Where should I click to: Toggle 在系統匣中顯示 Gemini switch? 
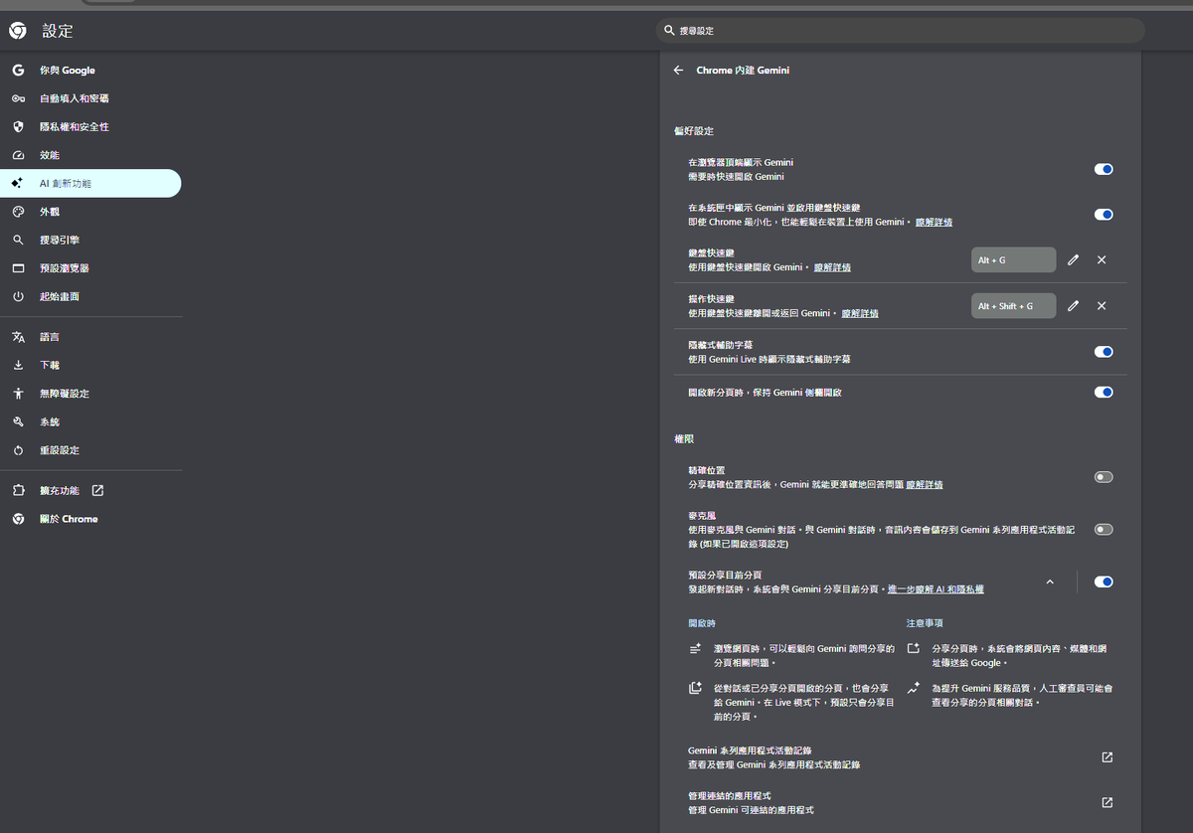point(1104,215)
